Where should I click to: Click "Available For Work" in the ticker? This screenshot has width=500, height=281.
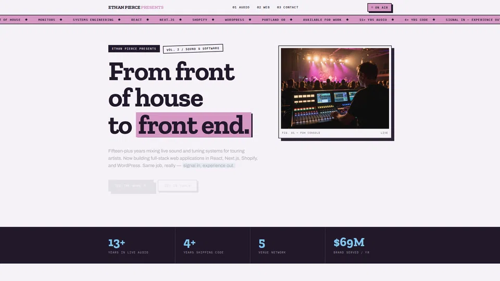coord(322,20)
